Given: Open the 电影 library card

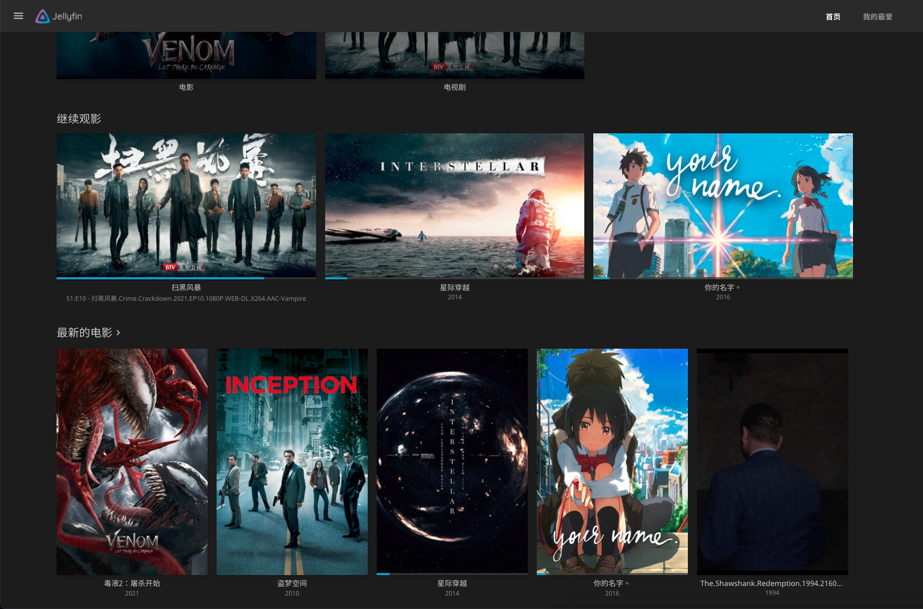Looking at the screenshot, I should (x=186, y=55).
